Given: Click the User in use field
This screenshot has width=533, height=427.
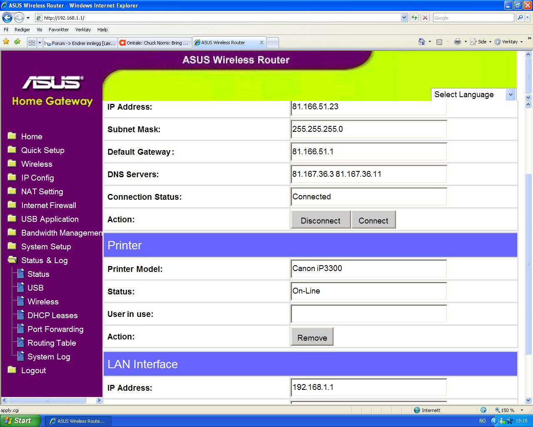Looking at the screenshot, I should [369, 314].
